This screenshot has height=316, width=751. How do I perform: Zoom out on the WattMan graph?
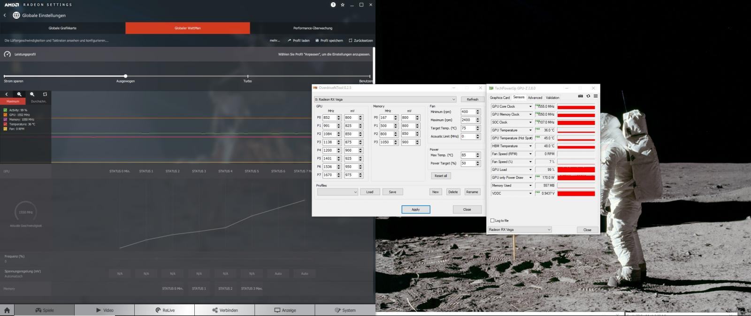pyautogui.click(x=32, y=94)
